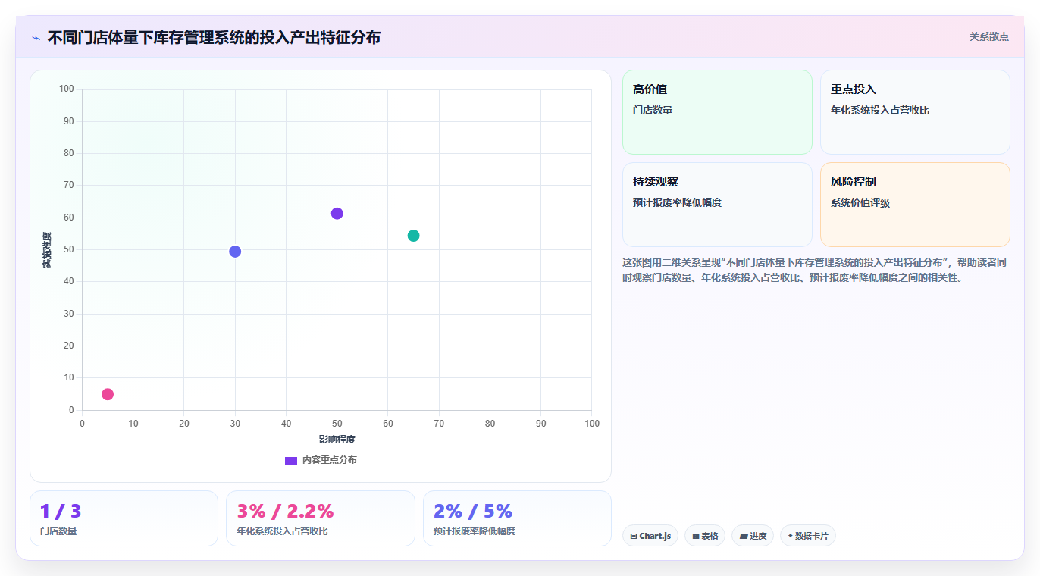The width and height of the screenshot is (1040, 576).
Task: Click the 进度 tag
Action: click(x=753, y=536)
